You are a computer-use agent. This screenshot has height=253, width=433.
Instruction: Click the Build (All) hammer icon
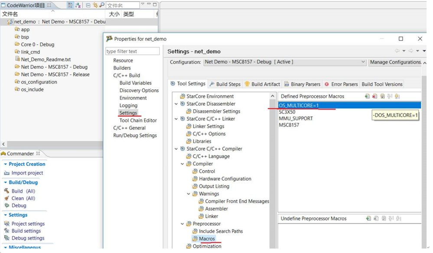coord(7,191)
